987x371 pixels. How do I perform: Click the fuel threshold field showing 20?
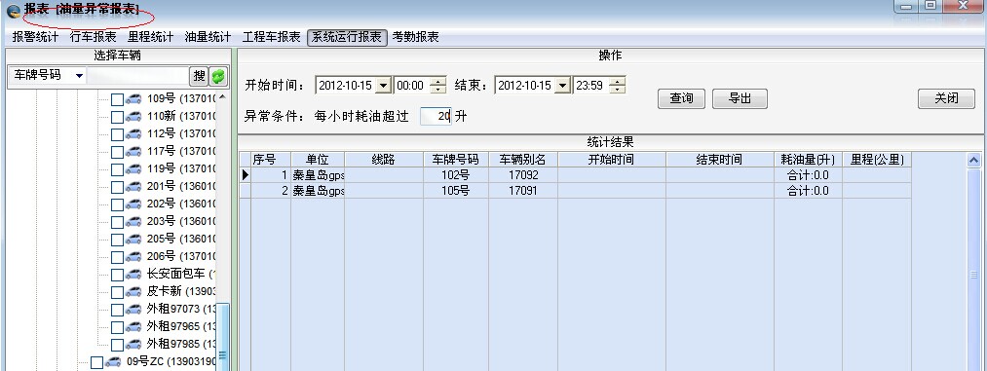coord(436,116)
